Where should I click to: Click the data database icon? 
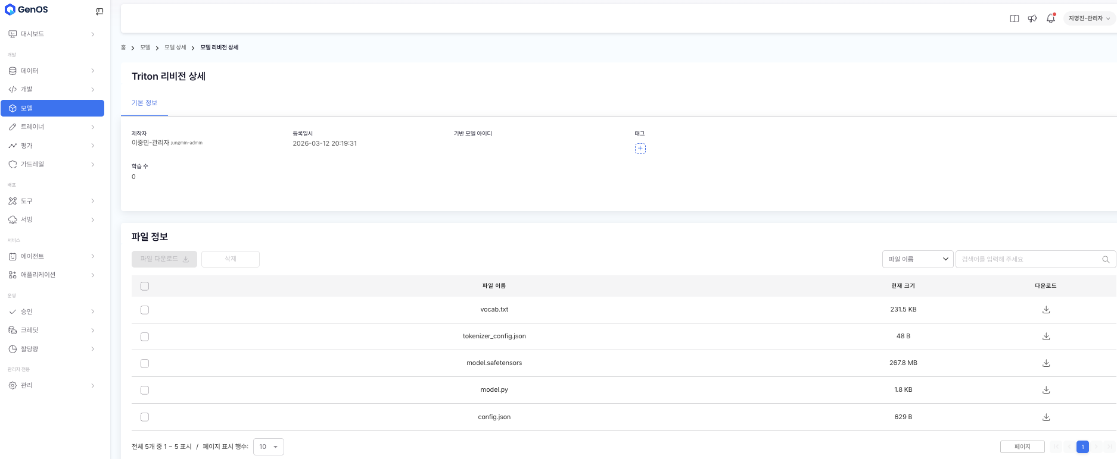coord(13,71)
